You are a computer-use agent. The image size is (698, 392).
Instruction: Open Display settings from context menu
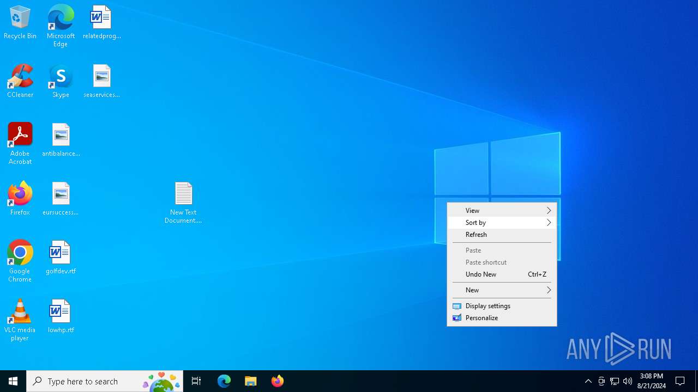coord(502,306)
